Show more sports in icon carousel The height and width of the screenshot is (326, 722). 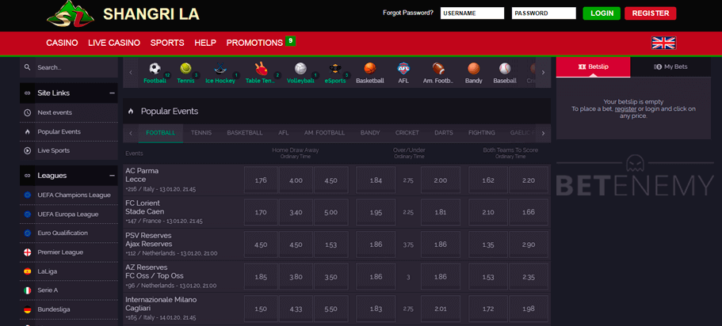[544, 73]
